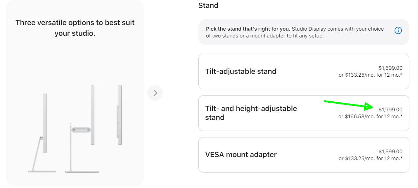Click the 'Three versatile options' caption
Image resolution: width=418 pixels, height=188 pixels.
pyautogui.click(x=75, y=28)
